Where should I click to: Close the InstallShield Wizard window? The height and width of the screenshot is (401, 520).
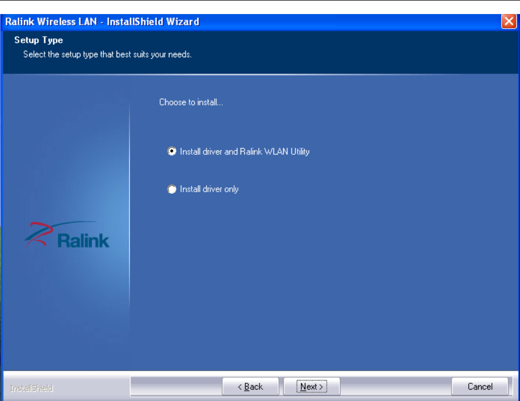click(508, 22)
